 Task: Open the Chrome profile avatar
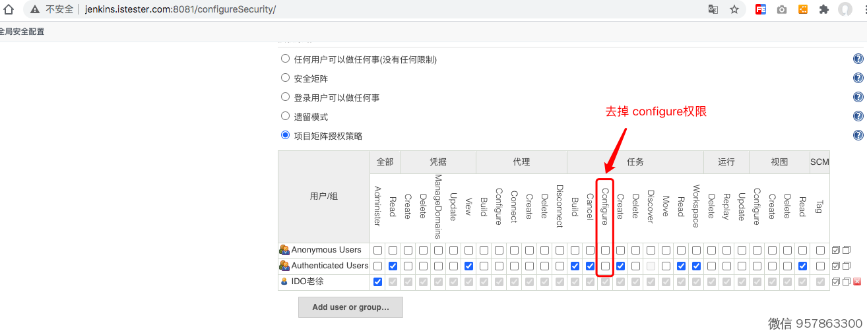[x=845, y=10]
